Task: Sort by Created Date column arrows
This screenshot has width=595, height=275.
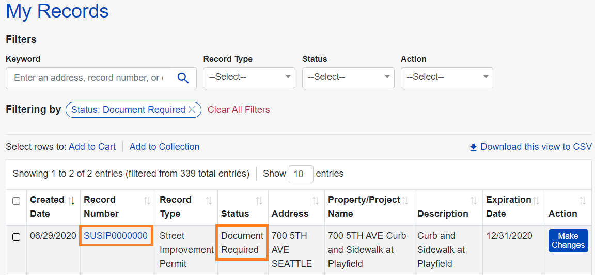Action: (71, 200)
